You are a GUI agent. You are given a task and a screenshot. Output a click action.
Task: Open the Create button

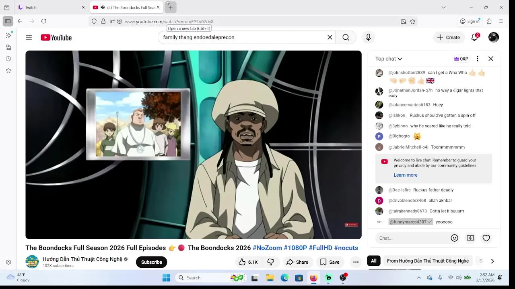pyautogui.click(x=449, y=37)
